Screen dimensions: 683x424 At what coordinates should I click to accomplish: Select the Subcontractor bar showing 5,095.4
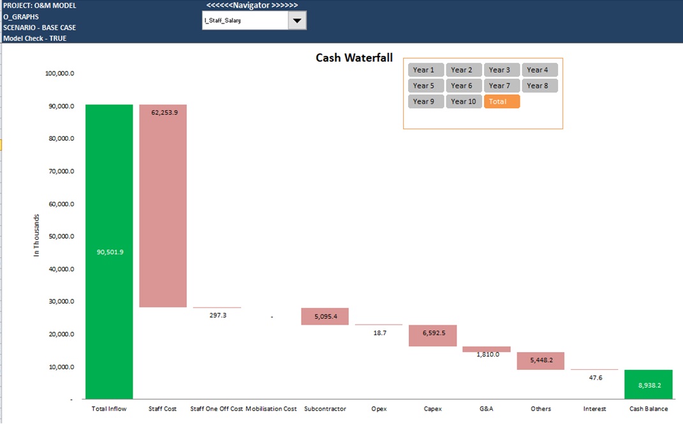tap(325, 316)
